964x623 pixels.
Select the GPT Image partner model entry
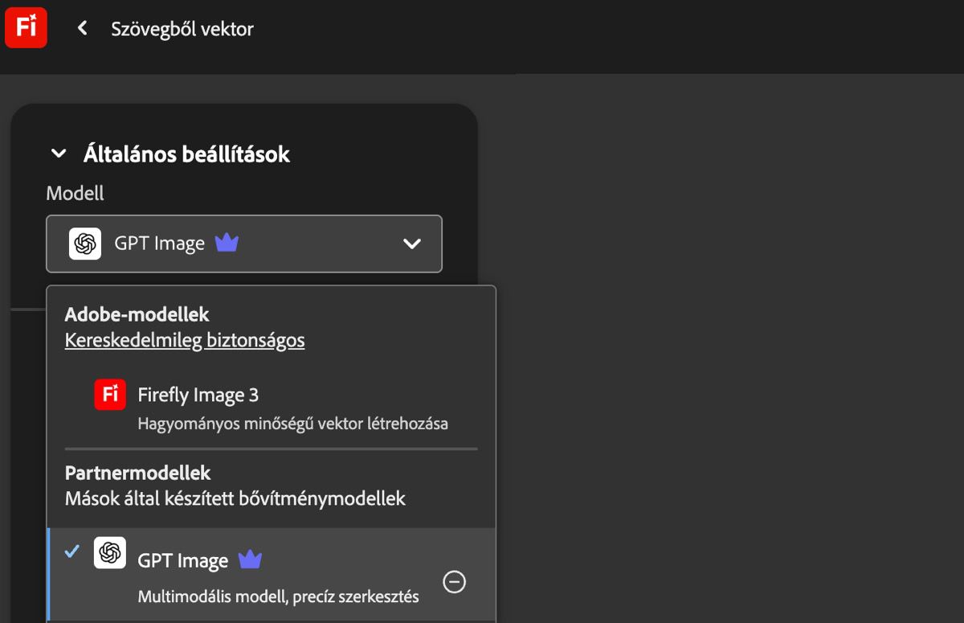[272, 574]
